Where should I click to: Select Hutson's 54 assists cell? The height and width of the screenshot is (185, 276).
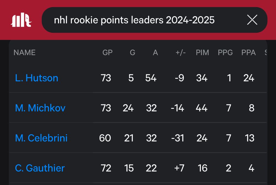(151, 78)
